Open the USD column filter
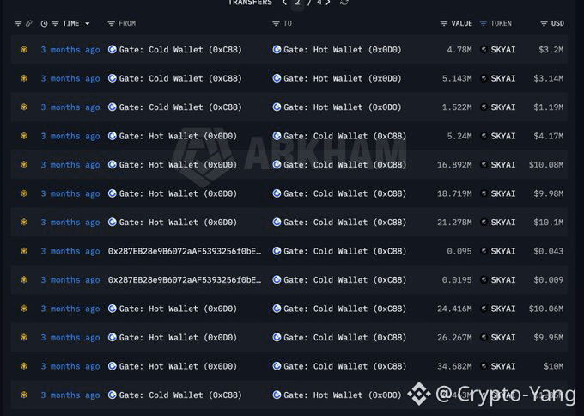584x416 pixels. tap(544, 23)
